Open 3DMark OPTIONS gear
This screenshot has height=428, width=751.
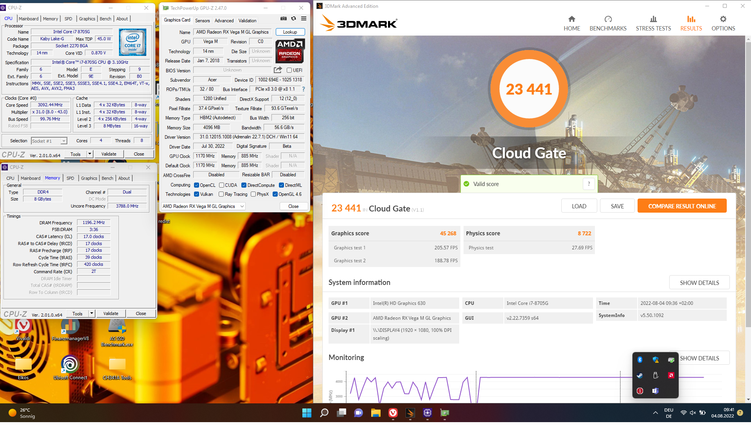point(723,23)
